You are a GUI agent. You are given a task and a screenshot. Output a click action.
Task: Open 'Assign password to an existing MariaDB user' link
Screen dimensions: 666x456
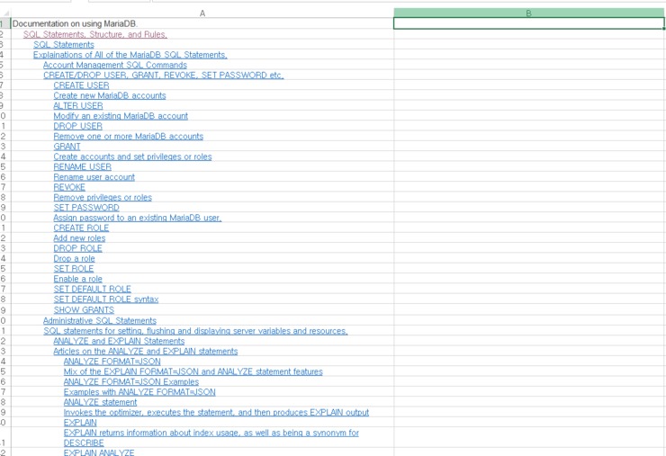(x=137, y=218)
